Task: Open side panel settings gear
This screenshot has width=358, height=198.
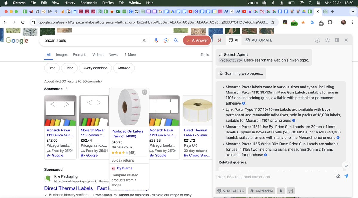Action: (328, 40)
